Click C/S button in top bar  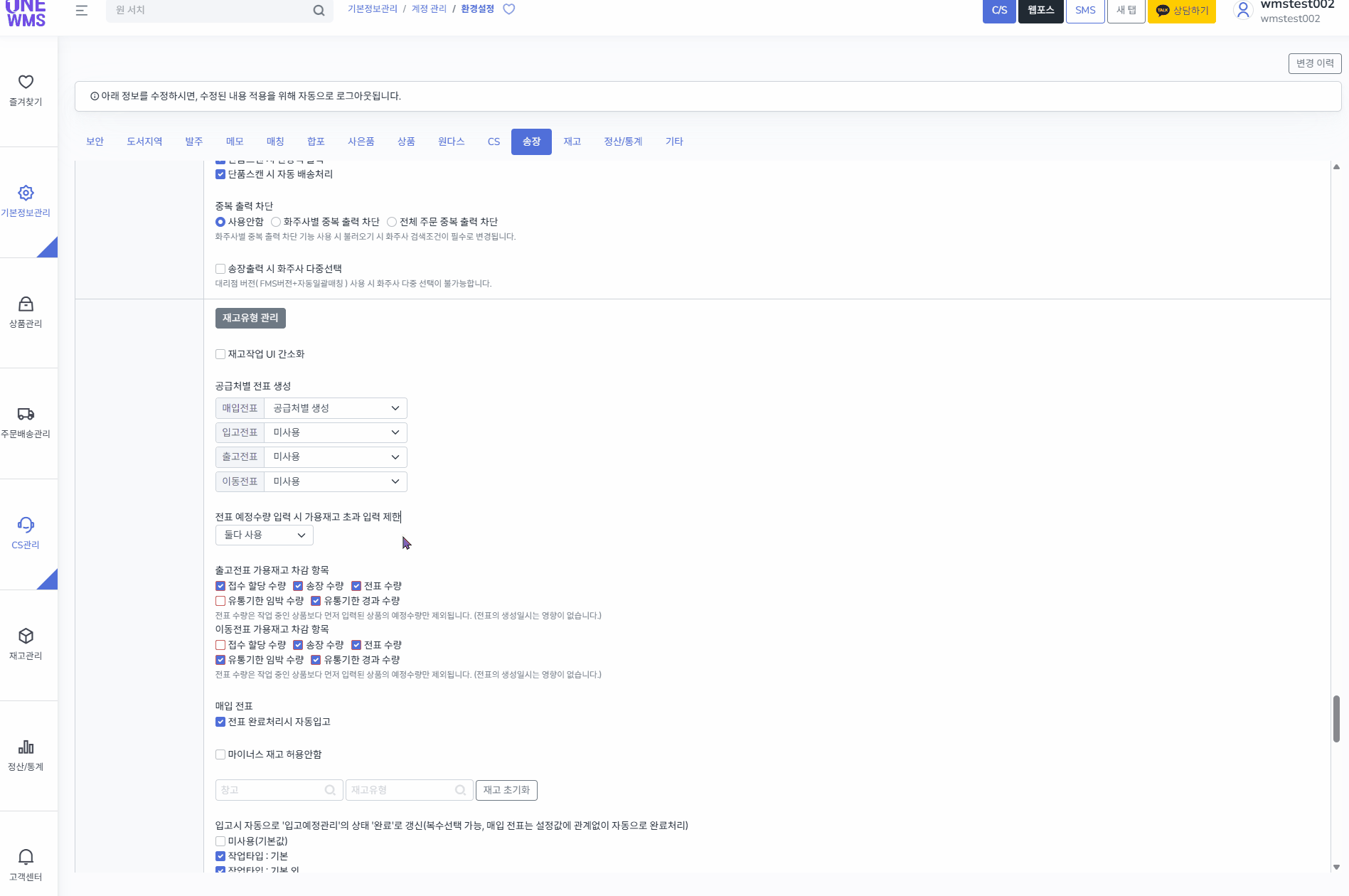[999, 10]
